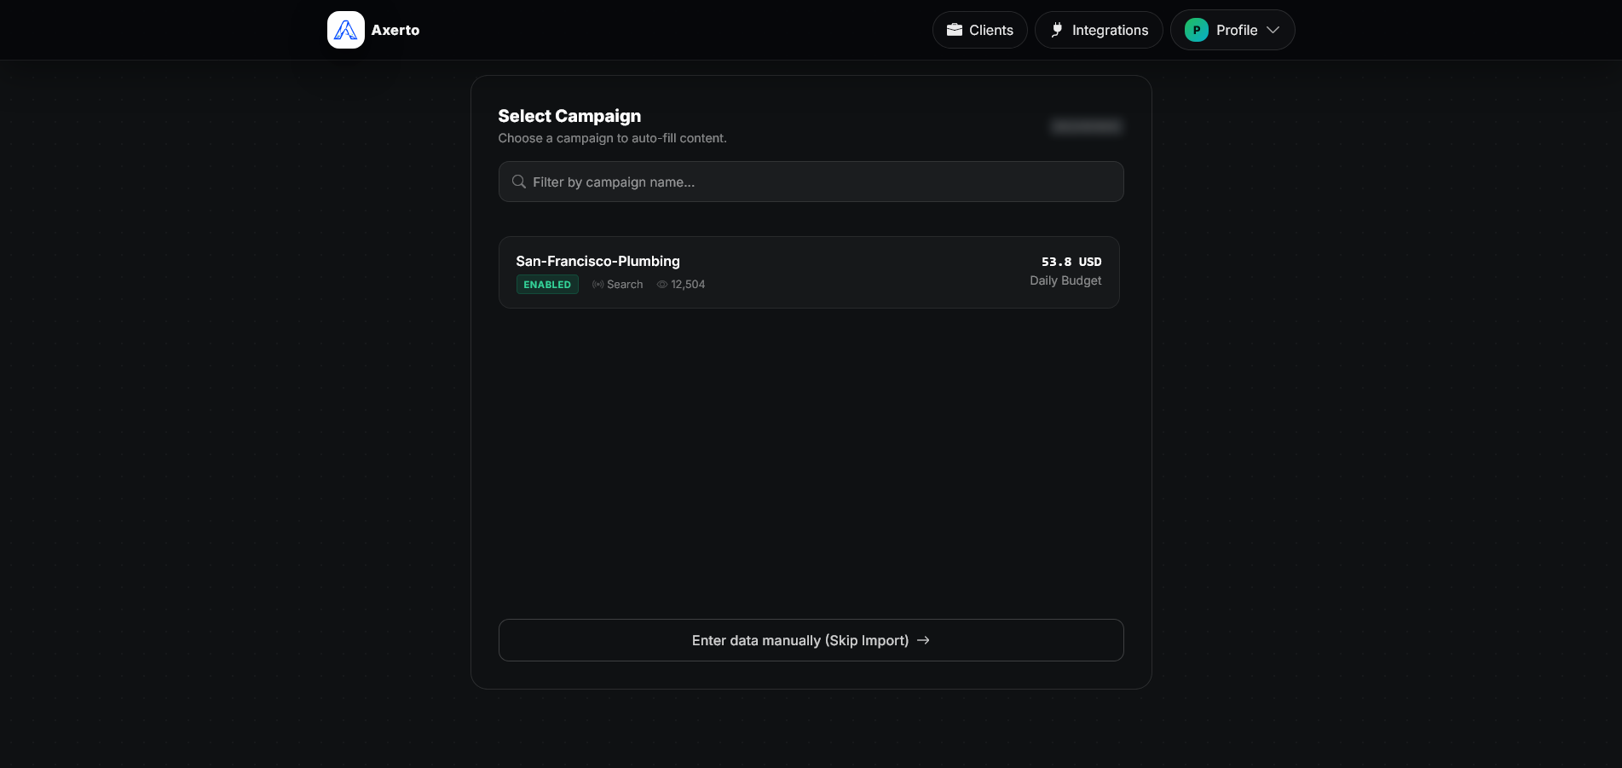
Task: Click the Axerto brand name text
Action: click(395, 30)
